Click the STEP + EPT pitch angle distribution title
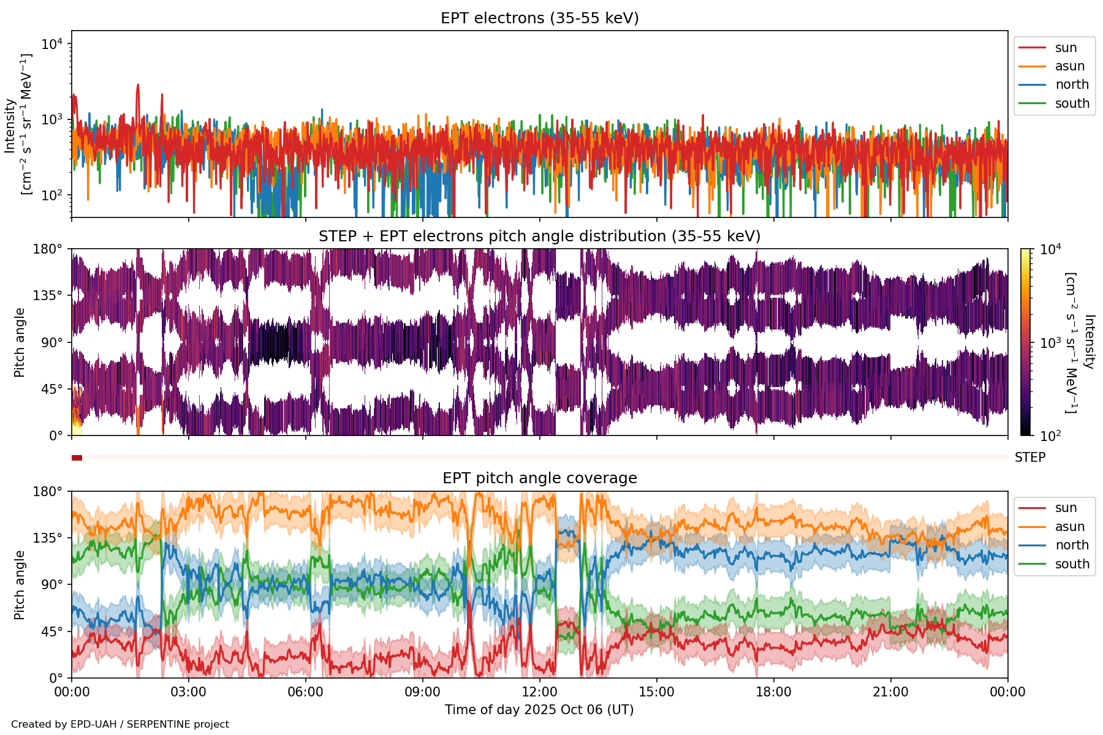The height and width of the screenshot is (735, 1103). click(x=539, y=236)
